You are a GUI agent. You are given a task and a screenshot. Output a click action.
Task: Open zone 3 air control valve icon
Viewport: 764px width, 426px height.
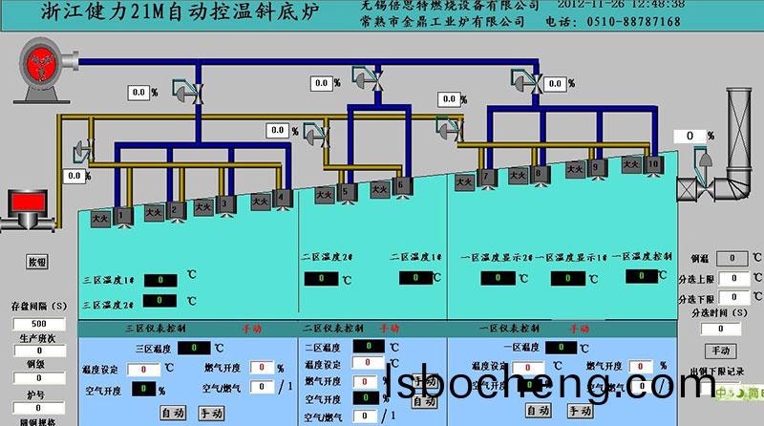[x=188, y=92]
